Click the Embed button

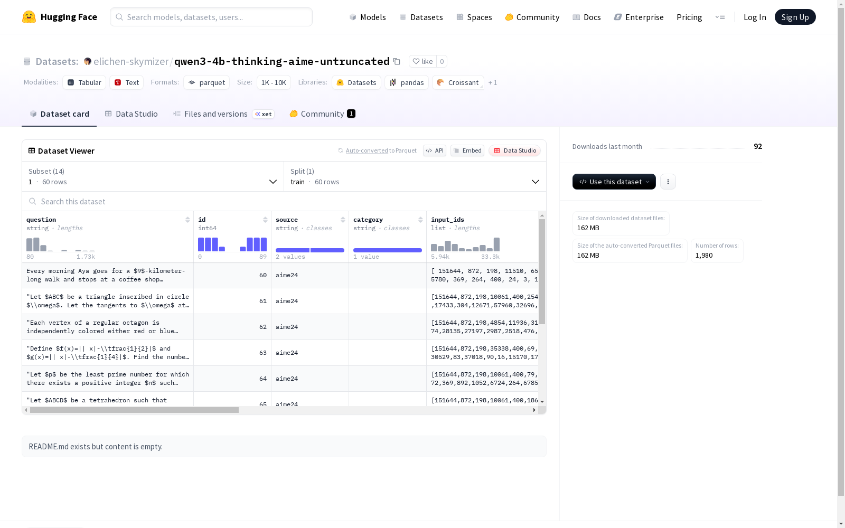[467, 150]
